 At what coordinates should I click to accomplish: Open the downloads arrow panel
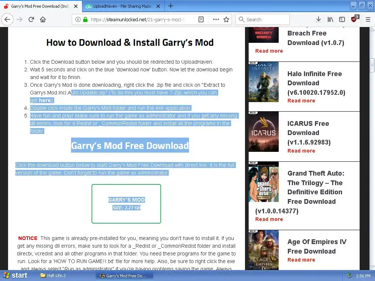(318, 19)
